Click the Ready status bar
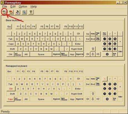The height and width of the screenshot is (114, 128). click(x=51, y=112)
